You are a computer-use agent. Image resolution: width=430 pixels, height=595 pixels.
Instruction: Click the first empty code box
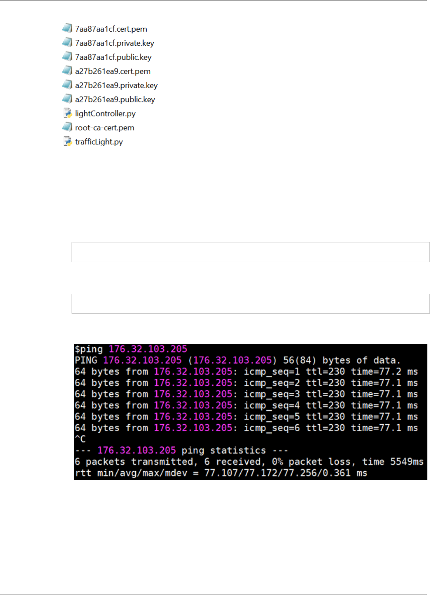[251, 252]
